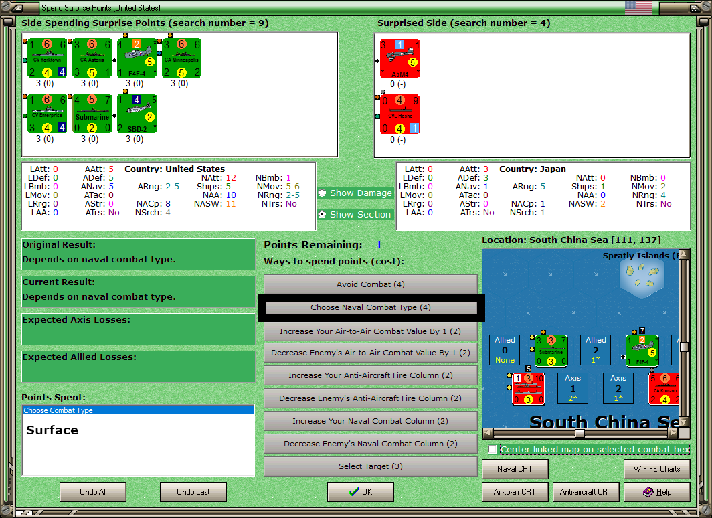The width and height of the screenshot is (712, 518).
Task: Select the CV Enterprise unit counter
Action: click(48, 114)
